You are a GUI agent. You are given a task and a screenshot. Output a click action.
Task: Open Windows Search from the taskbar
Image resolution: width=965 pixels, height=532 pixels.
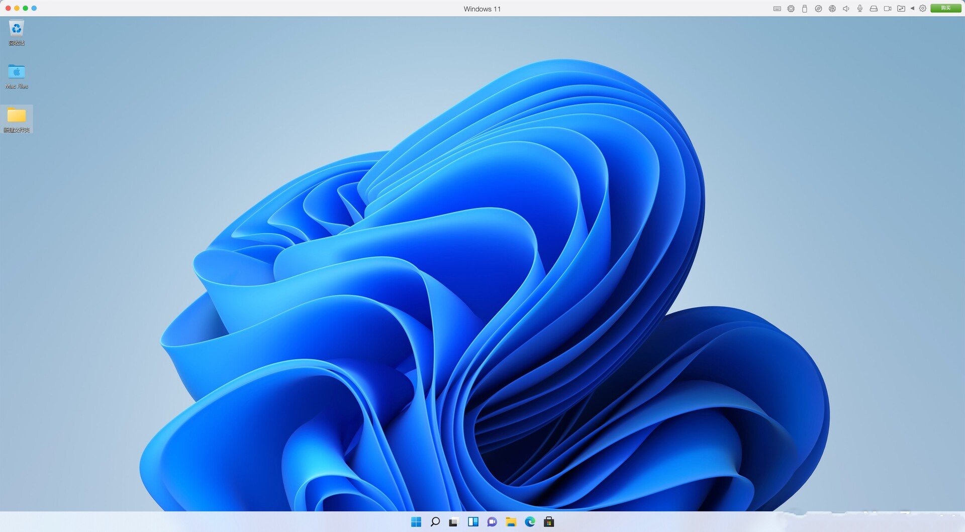coord(435,522)
